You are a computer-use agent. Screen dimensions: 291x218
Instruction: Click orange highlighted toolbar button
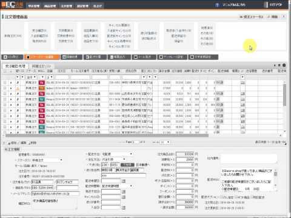pyautogui.click(x=42, y=57)
